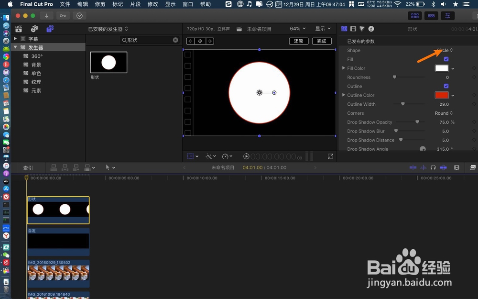Open the 文件 menu
The height and width of the screenshot is (299, 478).
coord(65,4)
